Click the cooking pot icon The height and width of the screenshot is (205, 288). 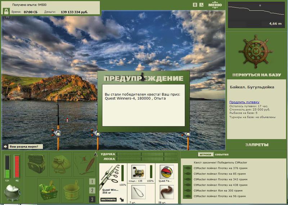tap(12, 193)
